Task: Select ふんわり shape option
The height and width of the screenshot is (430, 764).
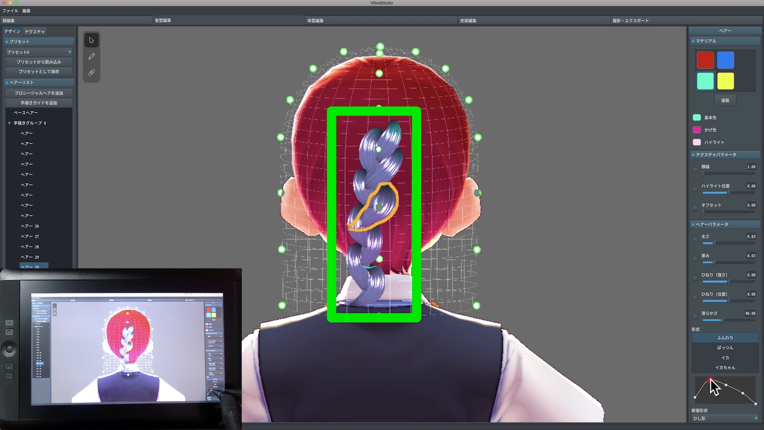Action: click(x=725, y=338)
